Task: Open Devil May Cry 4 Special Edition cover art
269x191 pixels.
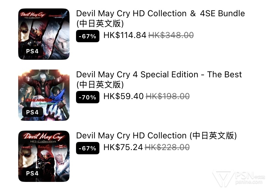Action: tap(44, 95)
